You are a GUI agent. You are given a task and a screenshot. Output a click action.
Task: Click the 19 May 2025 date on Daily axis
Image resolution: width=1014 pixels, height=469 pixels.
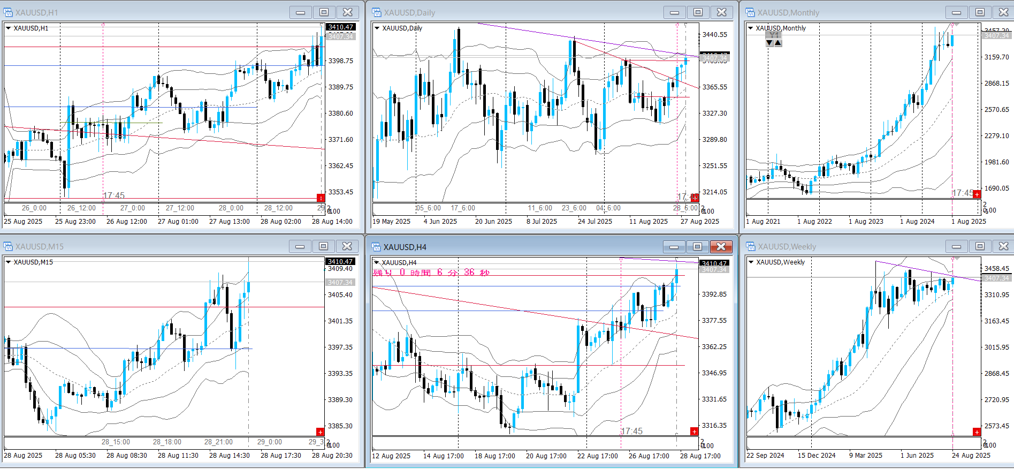point(392,221)
